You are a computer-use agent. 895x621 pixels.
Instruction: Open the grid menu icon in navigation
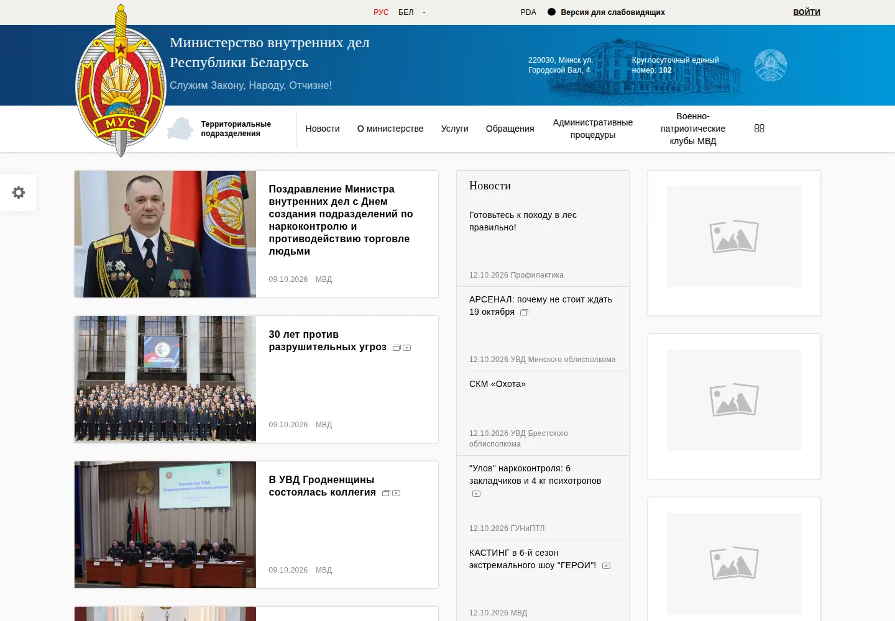click(x=759, y=129)
